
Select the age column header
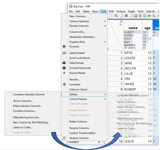(x=147, y=28)
